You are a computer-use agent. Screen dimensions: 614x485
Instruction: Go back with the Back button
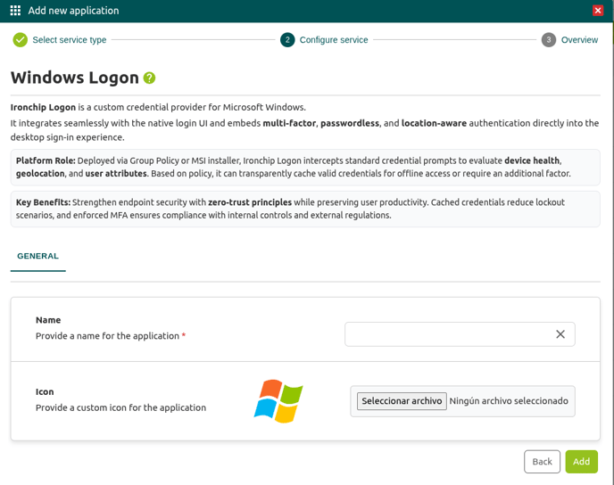[x=542, y=462]
